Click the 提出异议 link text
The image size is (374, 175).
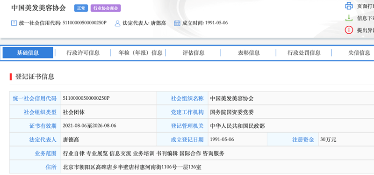pyautogui.click(x=366, y=30)
